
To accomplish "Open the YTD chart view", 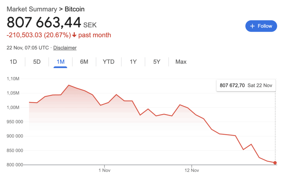I will 109,62.
